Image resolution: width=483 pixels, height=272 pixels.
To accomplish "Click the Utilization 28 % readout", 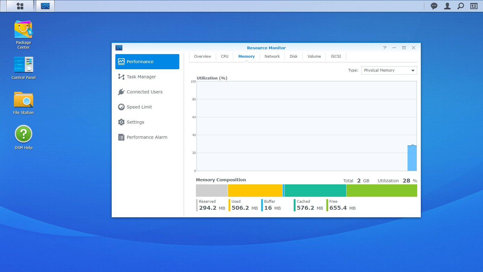I will pyautogui.click(x=398, y=181).
